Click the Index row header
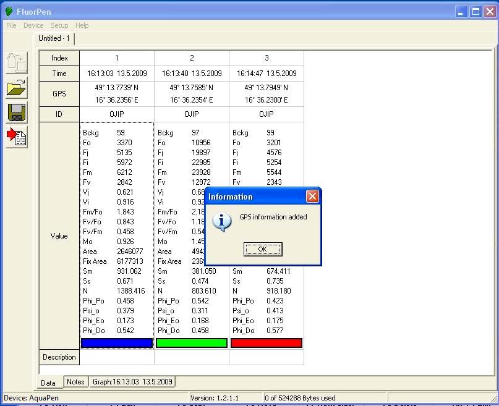This screenshot has width=499, height=406. point(59,58)
